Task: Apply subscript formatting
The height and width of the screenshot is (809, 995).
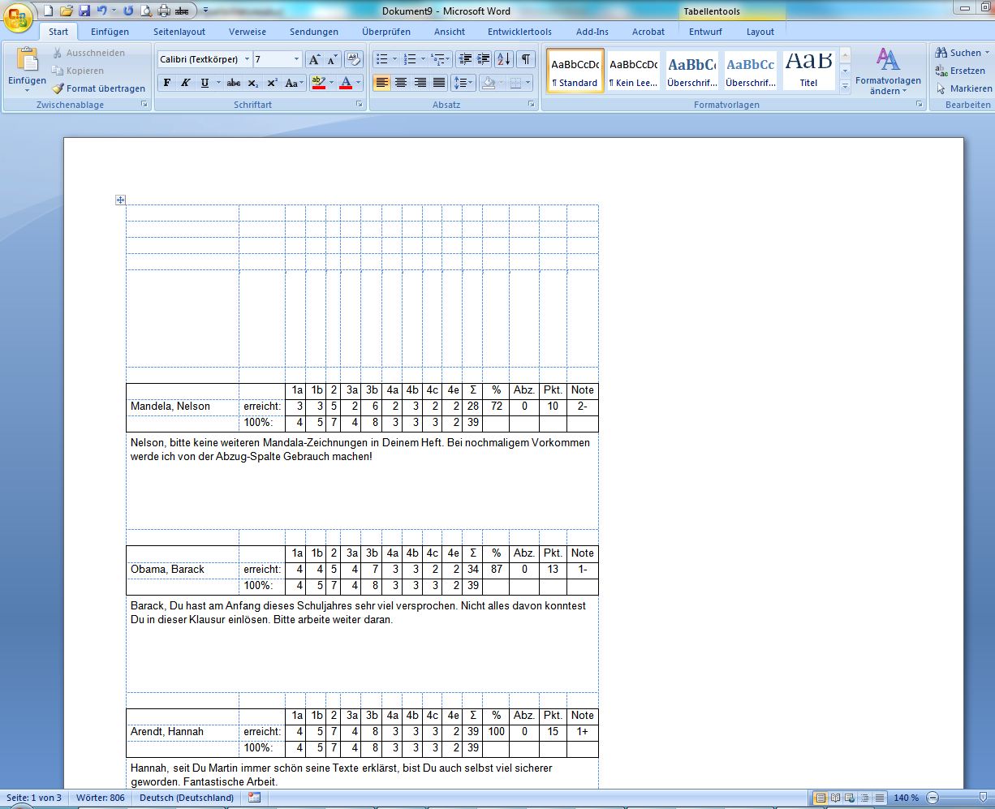Action: (x=253, y=83)
